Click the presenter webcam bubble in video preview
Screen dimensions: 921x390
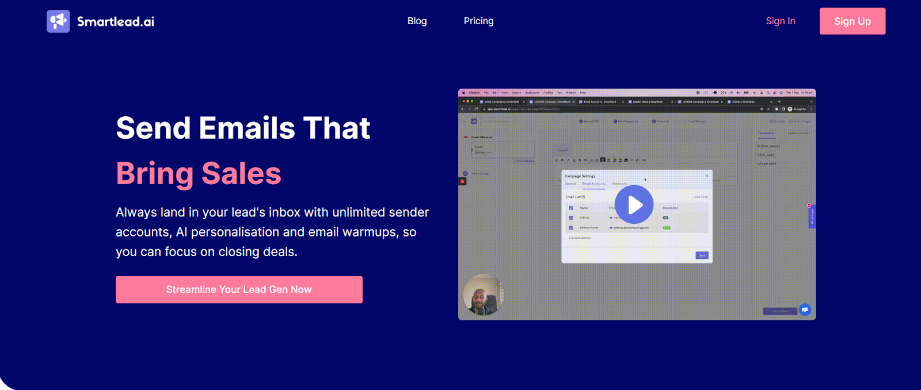click(x=484, y=295)
